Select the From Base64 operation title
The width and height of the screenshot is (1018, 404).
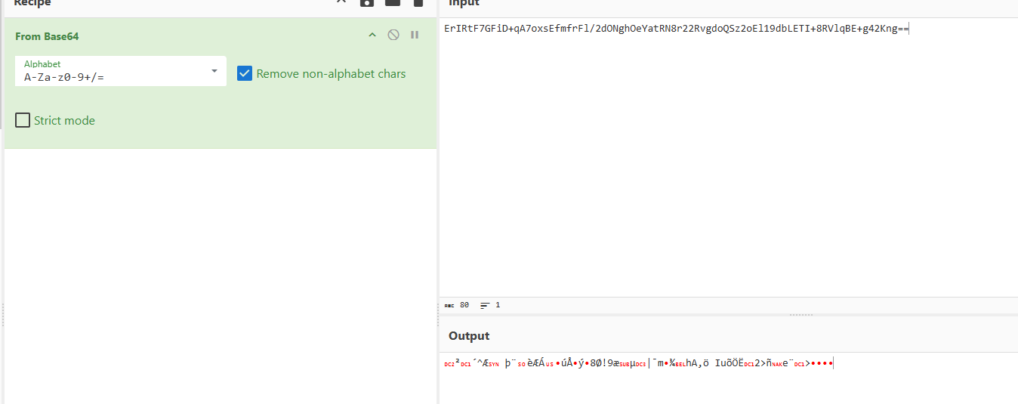click(x=47, y=36)
